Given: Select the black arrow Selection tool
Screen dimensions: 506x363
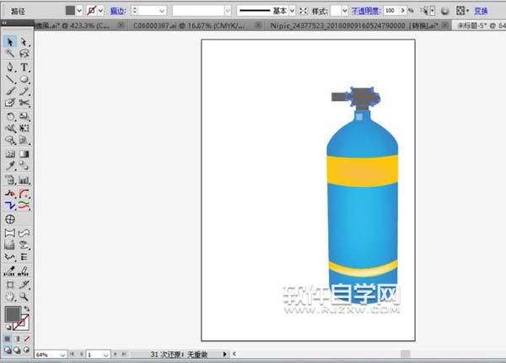Looking at the screenshot, I should pos(10,42).
